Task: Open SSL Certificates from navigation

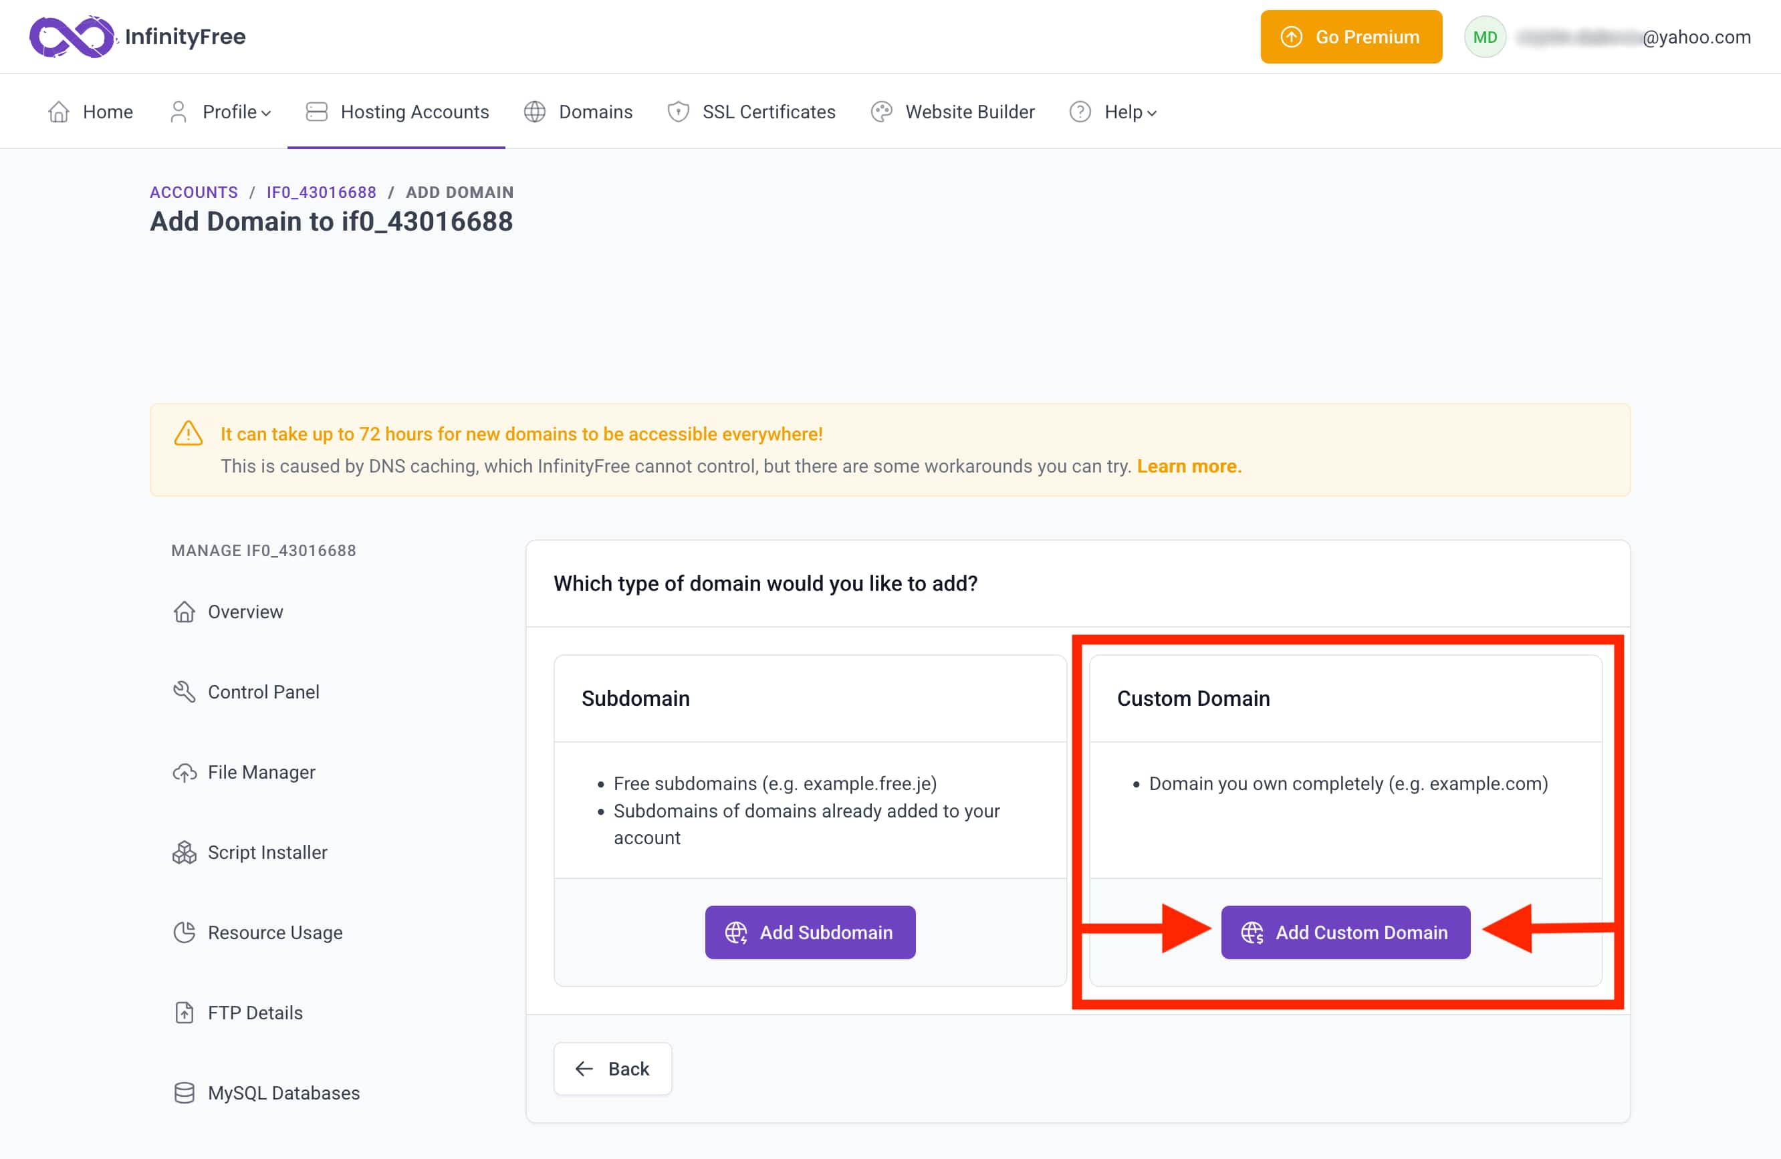Action: [x=751, y=112]
